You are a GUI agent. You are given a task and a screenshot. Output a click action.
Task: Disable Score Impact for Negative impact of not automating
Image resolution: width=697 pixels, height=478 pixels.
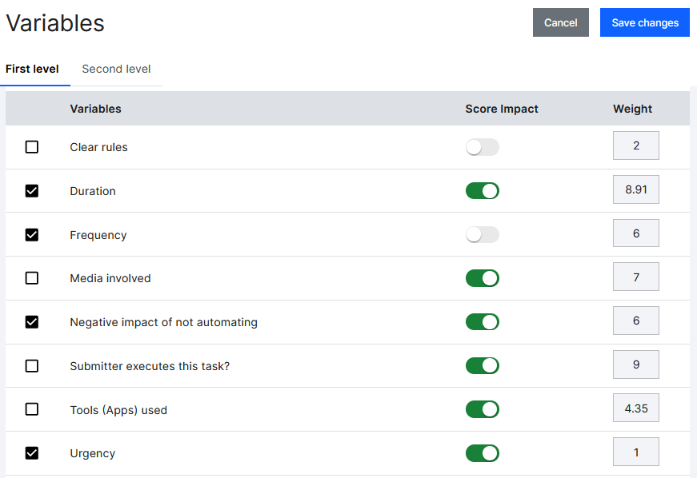point(483,321)
